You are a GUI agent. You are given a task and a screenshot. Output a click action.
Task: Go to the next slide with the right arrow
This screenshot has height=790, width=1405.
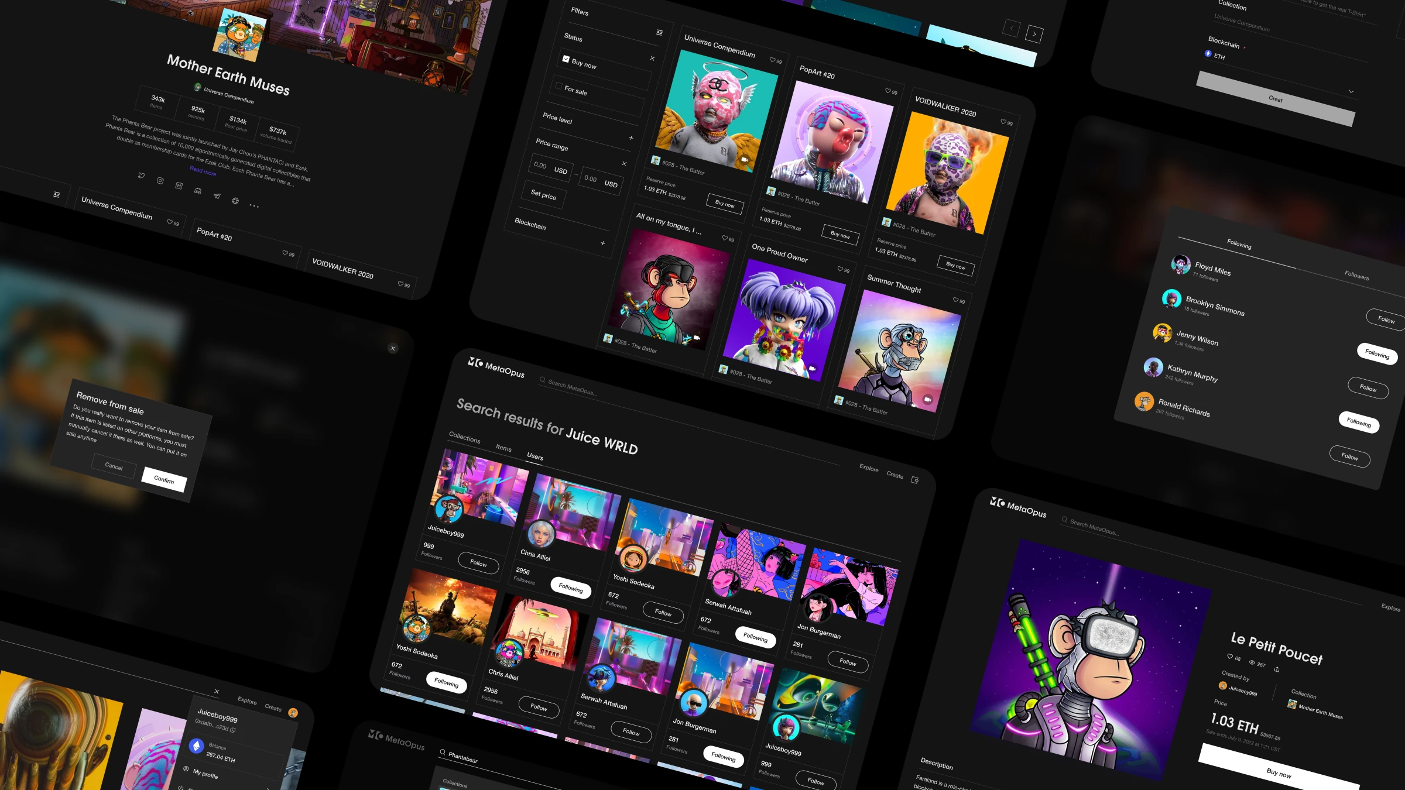point(1034,34)
